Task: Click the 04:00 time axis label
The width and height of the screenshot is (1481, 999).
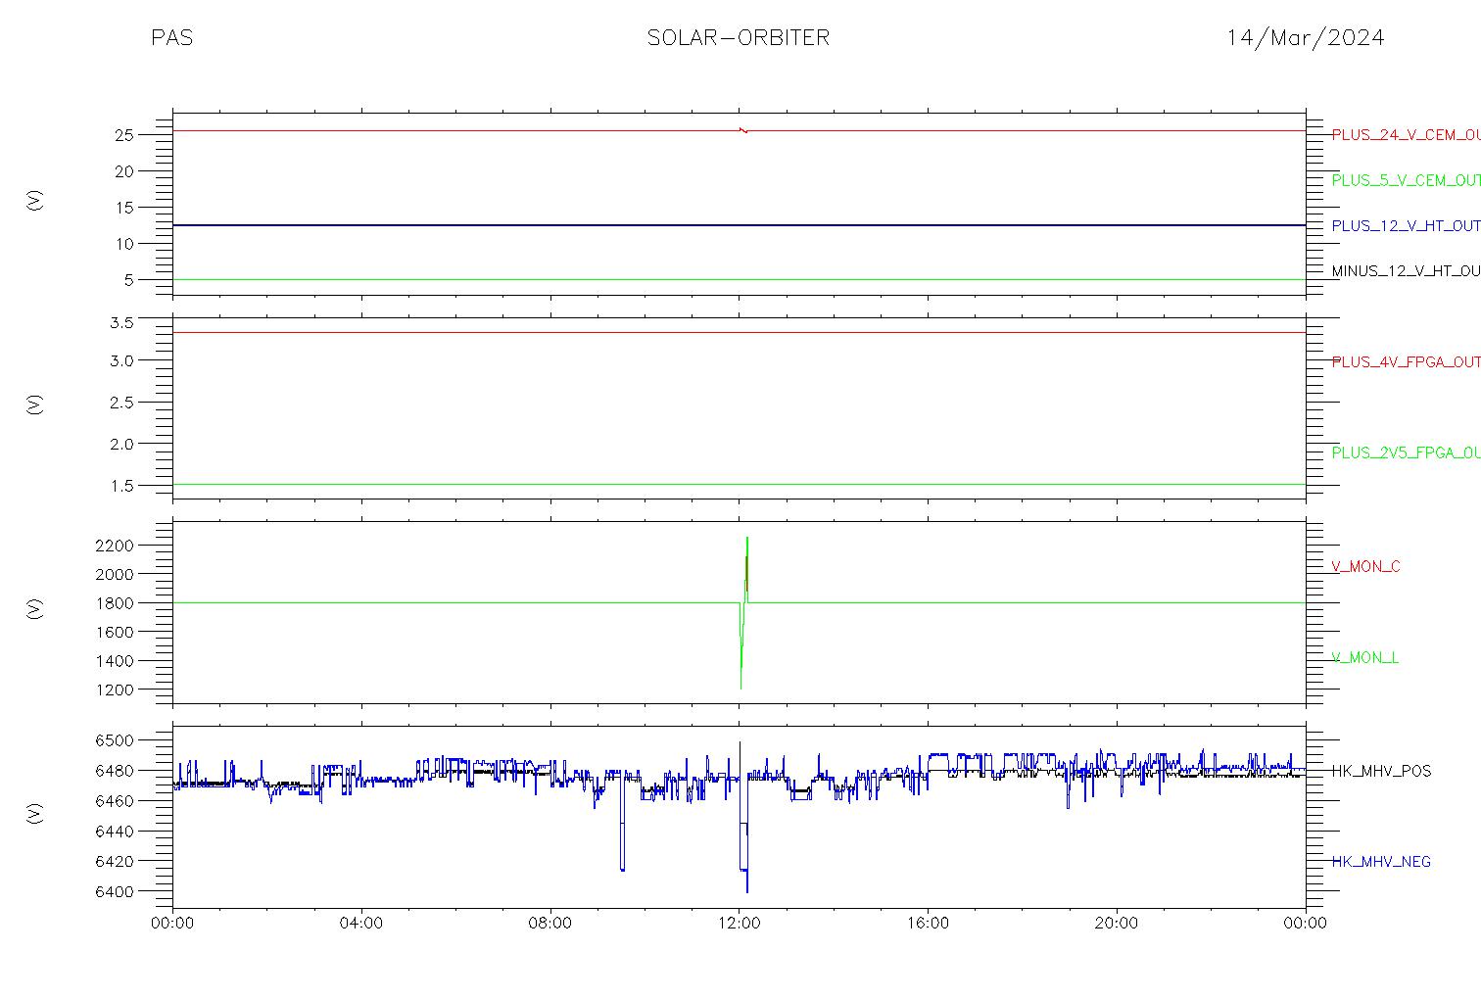Action: (x=361, y=924)
